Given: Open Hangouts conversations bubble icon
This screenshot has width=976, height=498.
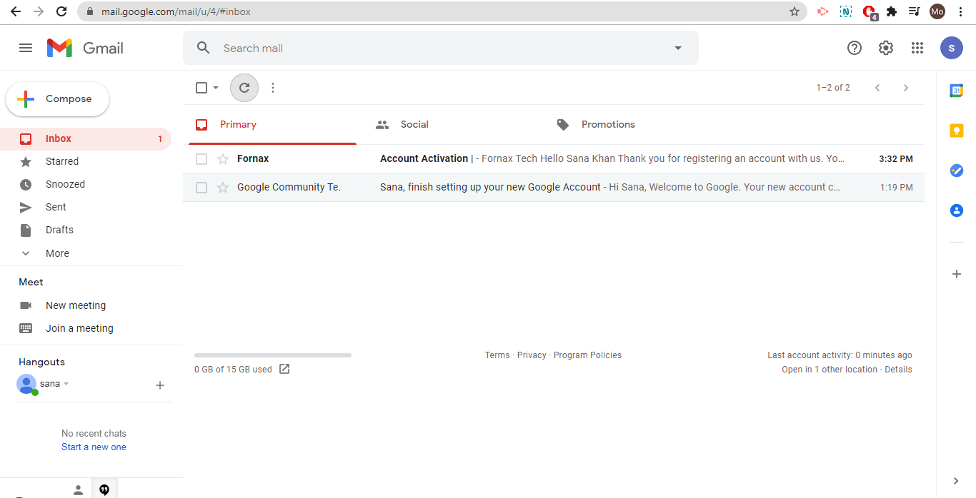Looking at the screenshot, I should click(104, 489).
